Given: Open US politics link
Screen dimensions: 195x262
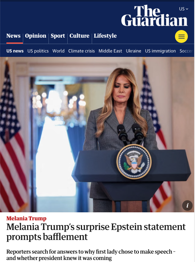Looking at the screenshot, I should pos(38,51).
